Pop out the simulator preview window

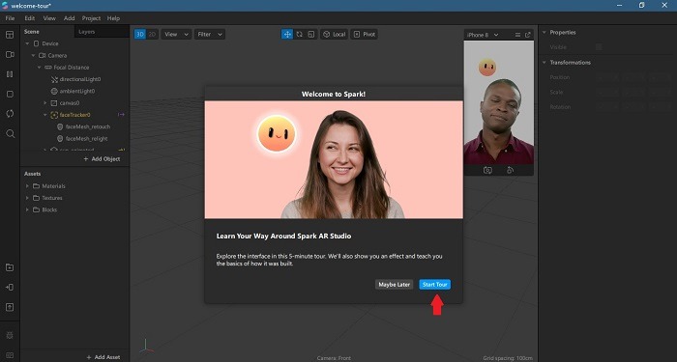(528, 35)
